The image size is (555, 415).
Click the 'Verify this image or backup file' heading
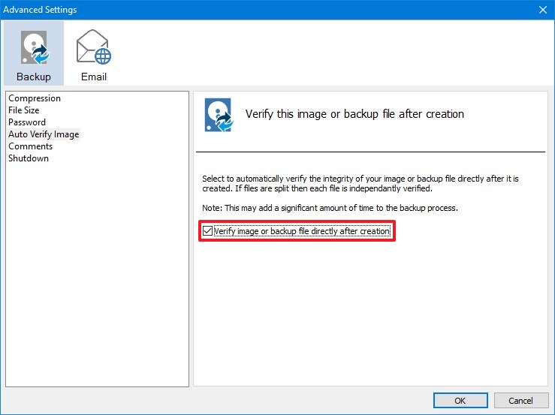click(x=354, y=114)
